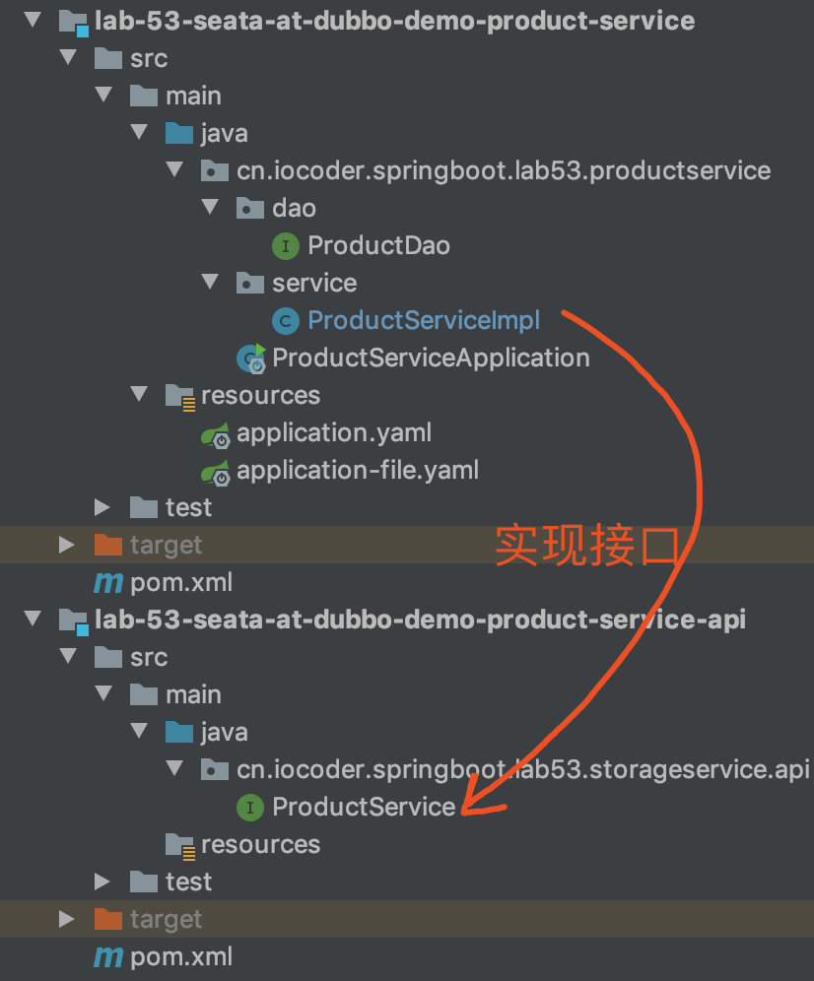The image size is (814, 981).
Task: Select the resources folder under product-service main
Action: click(x=260, y=396)
